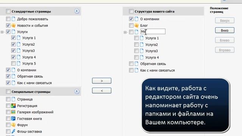Viewport: 242px width, 136px height.
Task: Check the Добро пожаловать checkbox
Action: [x=8, y=19]
